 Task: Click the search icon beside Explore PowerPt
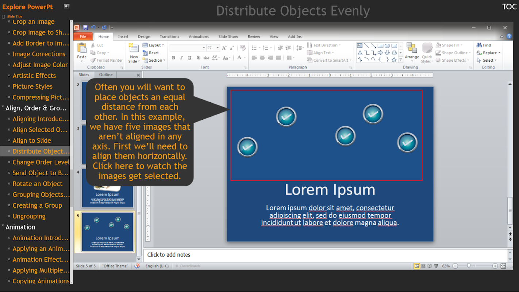pos(66,7)
